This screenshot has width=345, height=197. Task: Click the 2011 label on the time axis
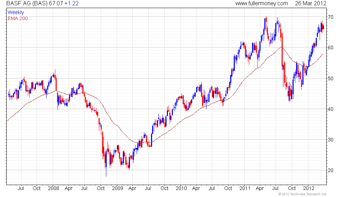(245, 189)
